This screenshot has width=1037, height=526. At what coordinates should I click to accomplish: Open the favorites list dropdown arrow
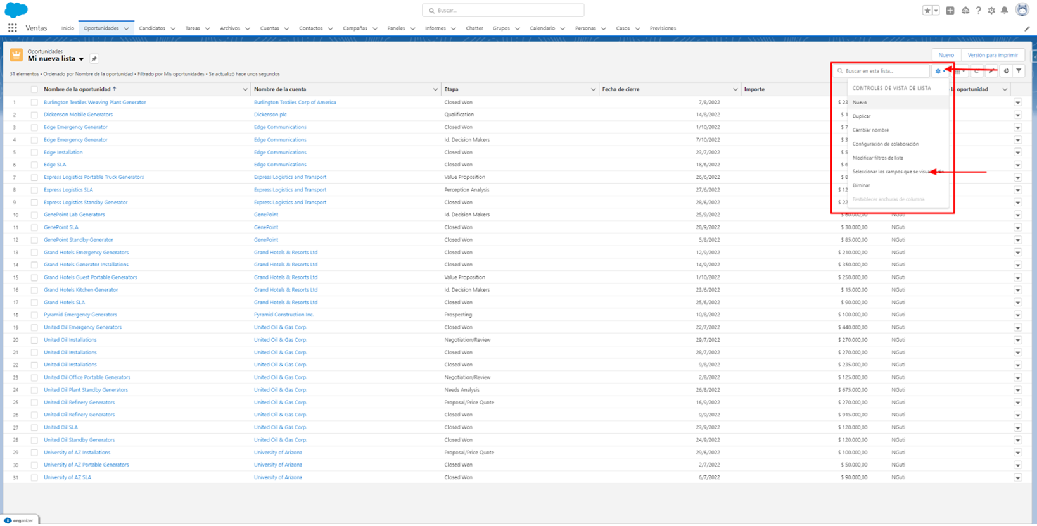[936, 10]
